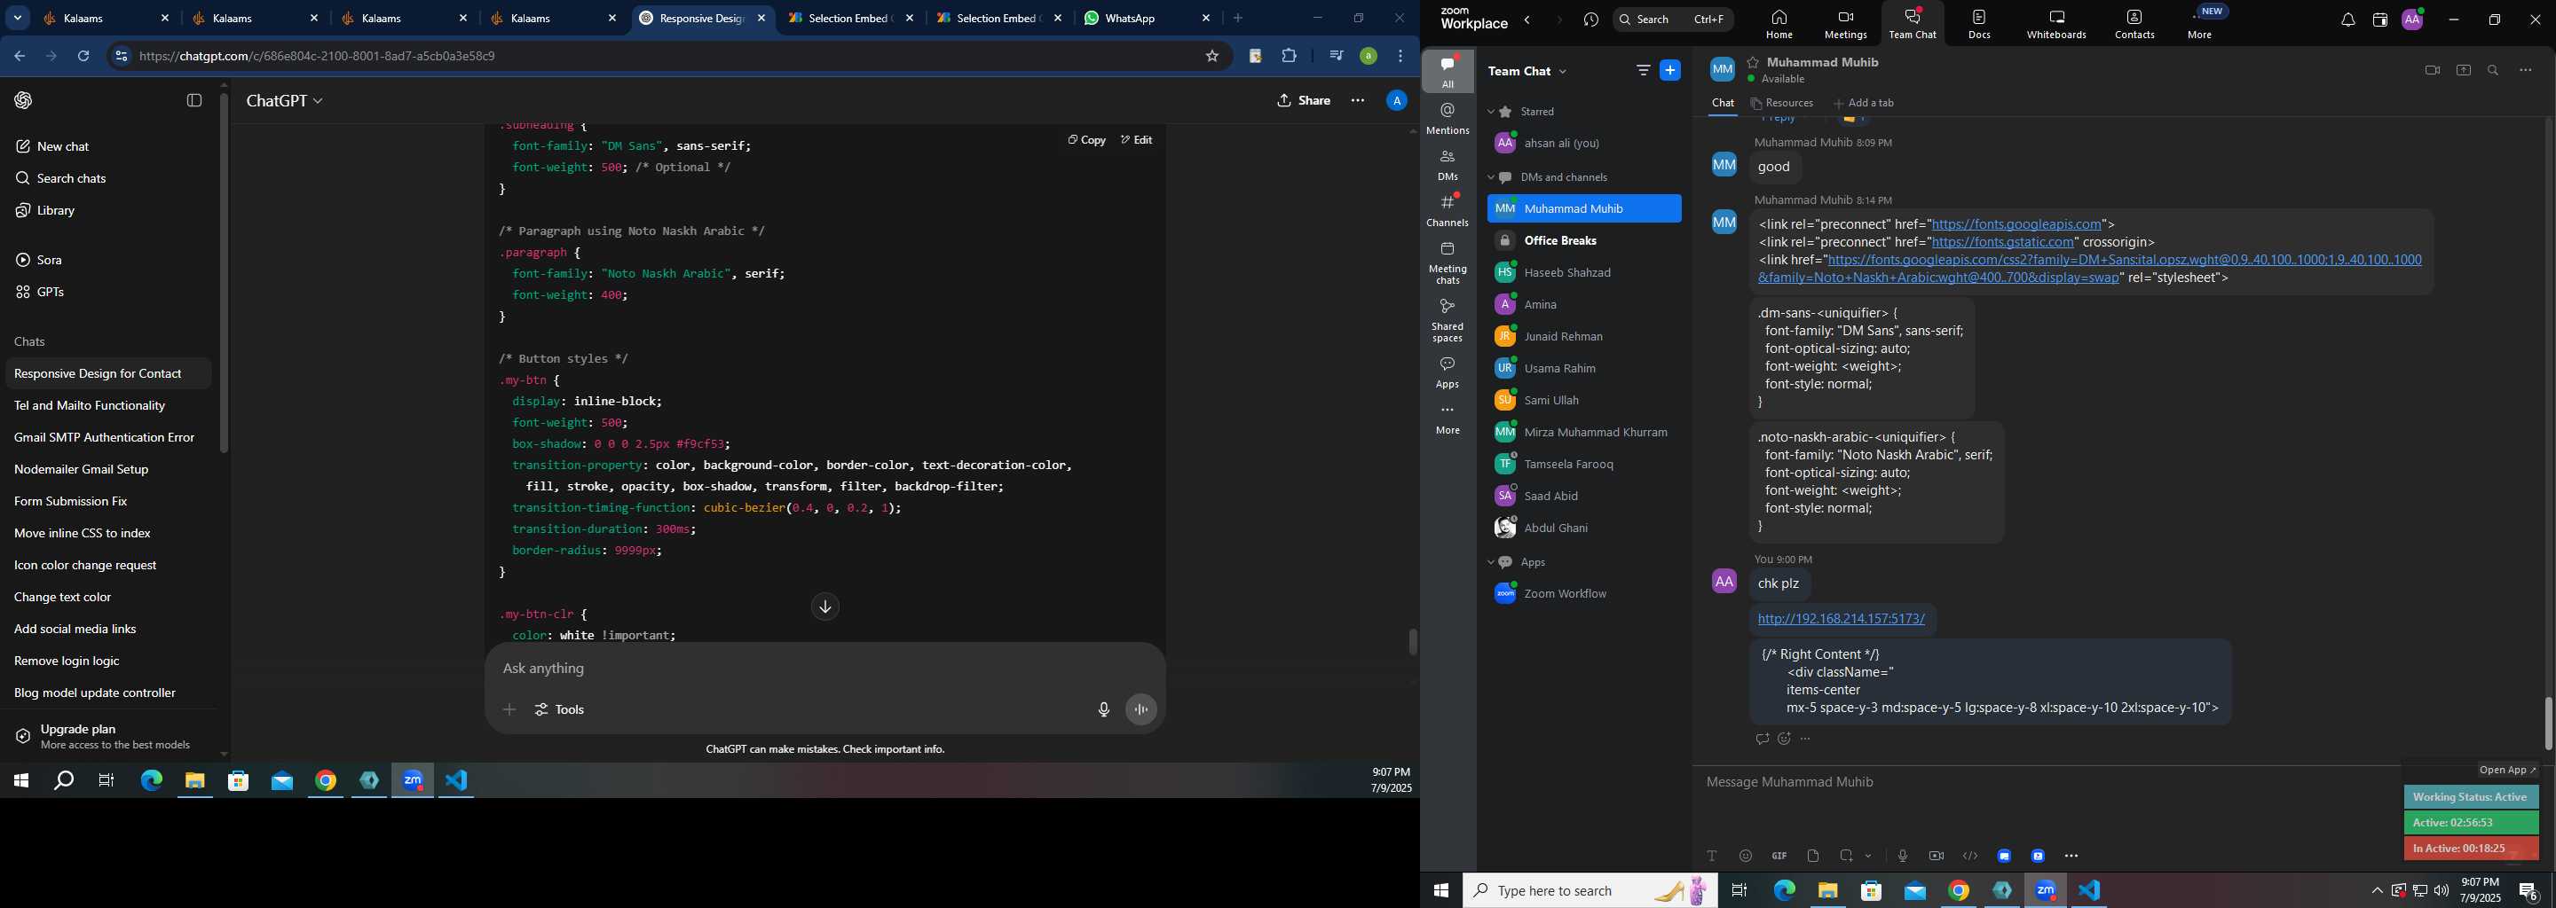The width and height of the screenshot is (2556, 908).
Task: Click the GIF button in Zoom compose toolbar
Action: tap(1779, 856)
